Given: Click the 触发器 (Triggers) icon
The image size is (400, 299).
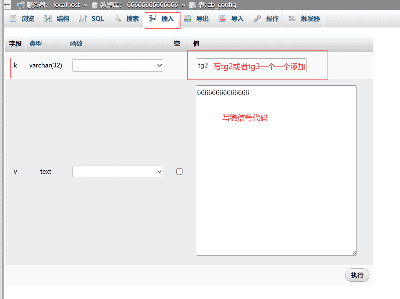Looking at the screenshot, I should click(x=293, y=18).
